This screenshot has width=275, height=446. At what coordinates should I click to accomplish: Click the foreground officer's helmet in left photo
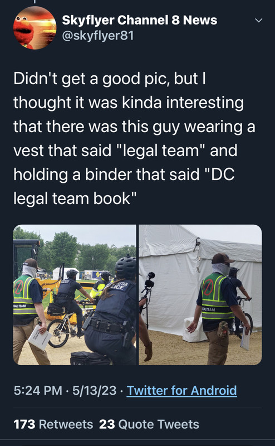point(126,268)
